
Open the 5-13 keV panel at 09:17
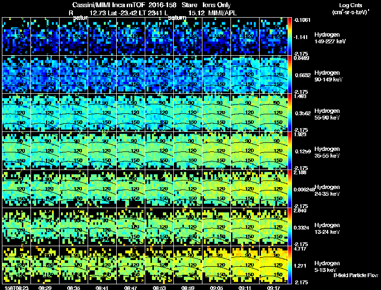(x=273, y=265)
